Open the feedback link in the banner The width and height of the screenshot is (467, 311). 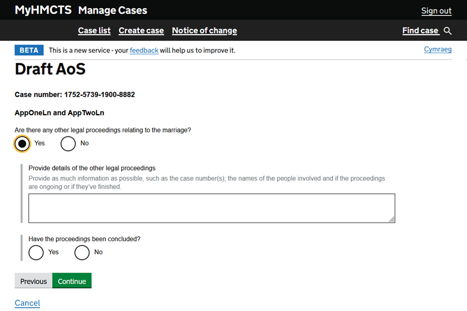pos(144,50)
